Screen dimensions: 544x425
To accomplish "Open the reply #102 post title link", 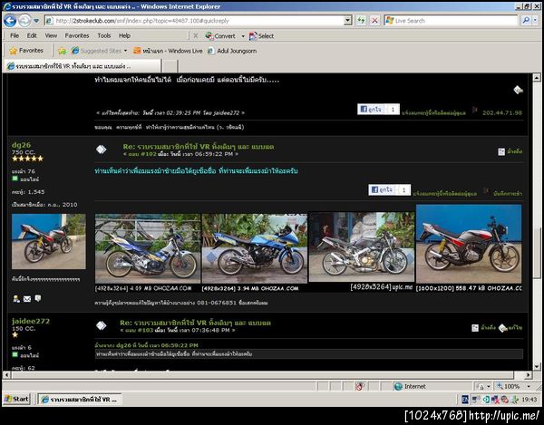I will click(198, 147).
